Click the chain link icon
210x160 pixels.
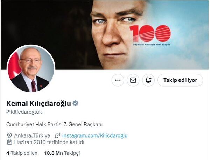coord(57,135)
